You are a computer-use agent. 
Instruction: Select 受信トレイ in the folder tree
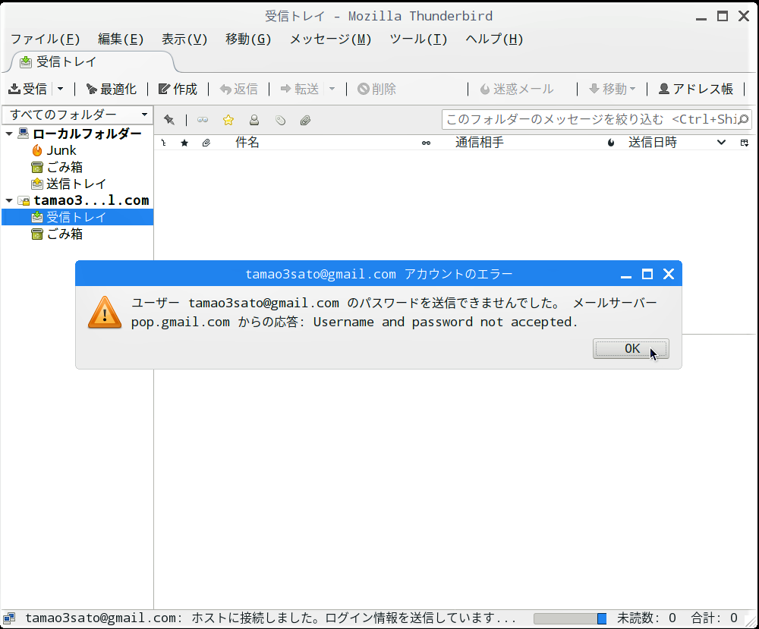[x=77, y=217]
